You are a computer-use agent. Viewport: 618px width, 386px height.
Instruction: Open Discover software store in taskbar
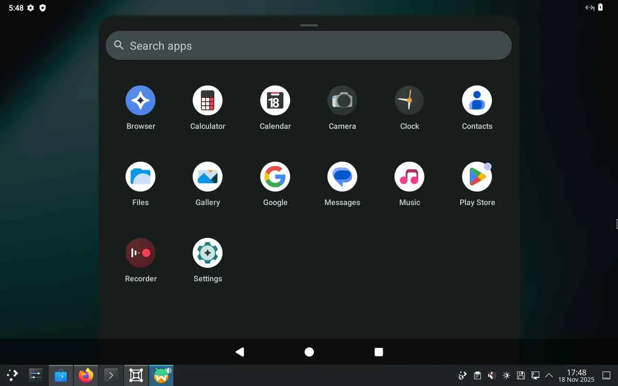coord(61,375)
